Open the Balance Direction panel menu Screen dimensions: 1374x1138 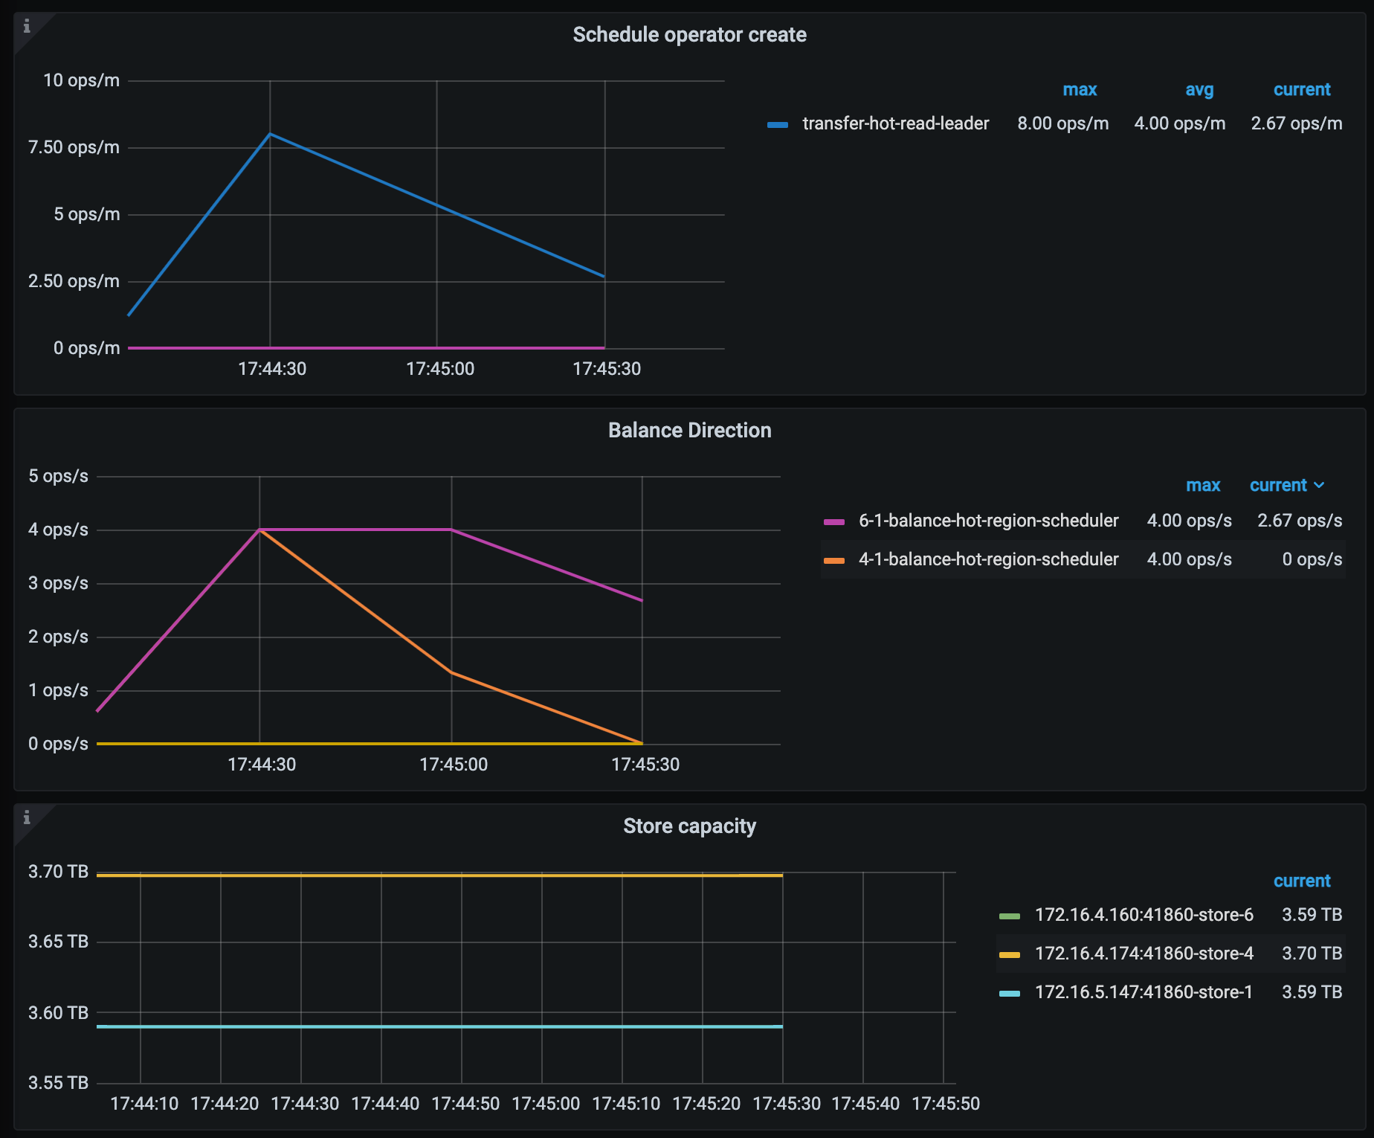[x=688, y=430]
